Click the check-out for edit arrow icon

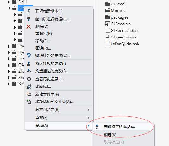point(29,19)
